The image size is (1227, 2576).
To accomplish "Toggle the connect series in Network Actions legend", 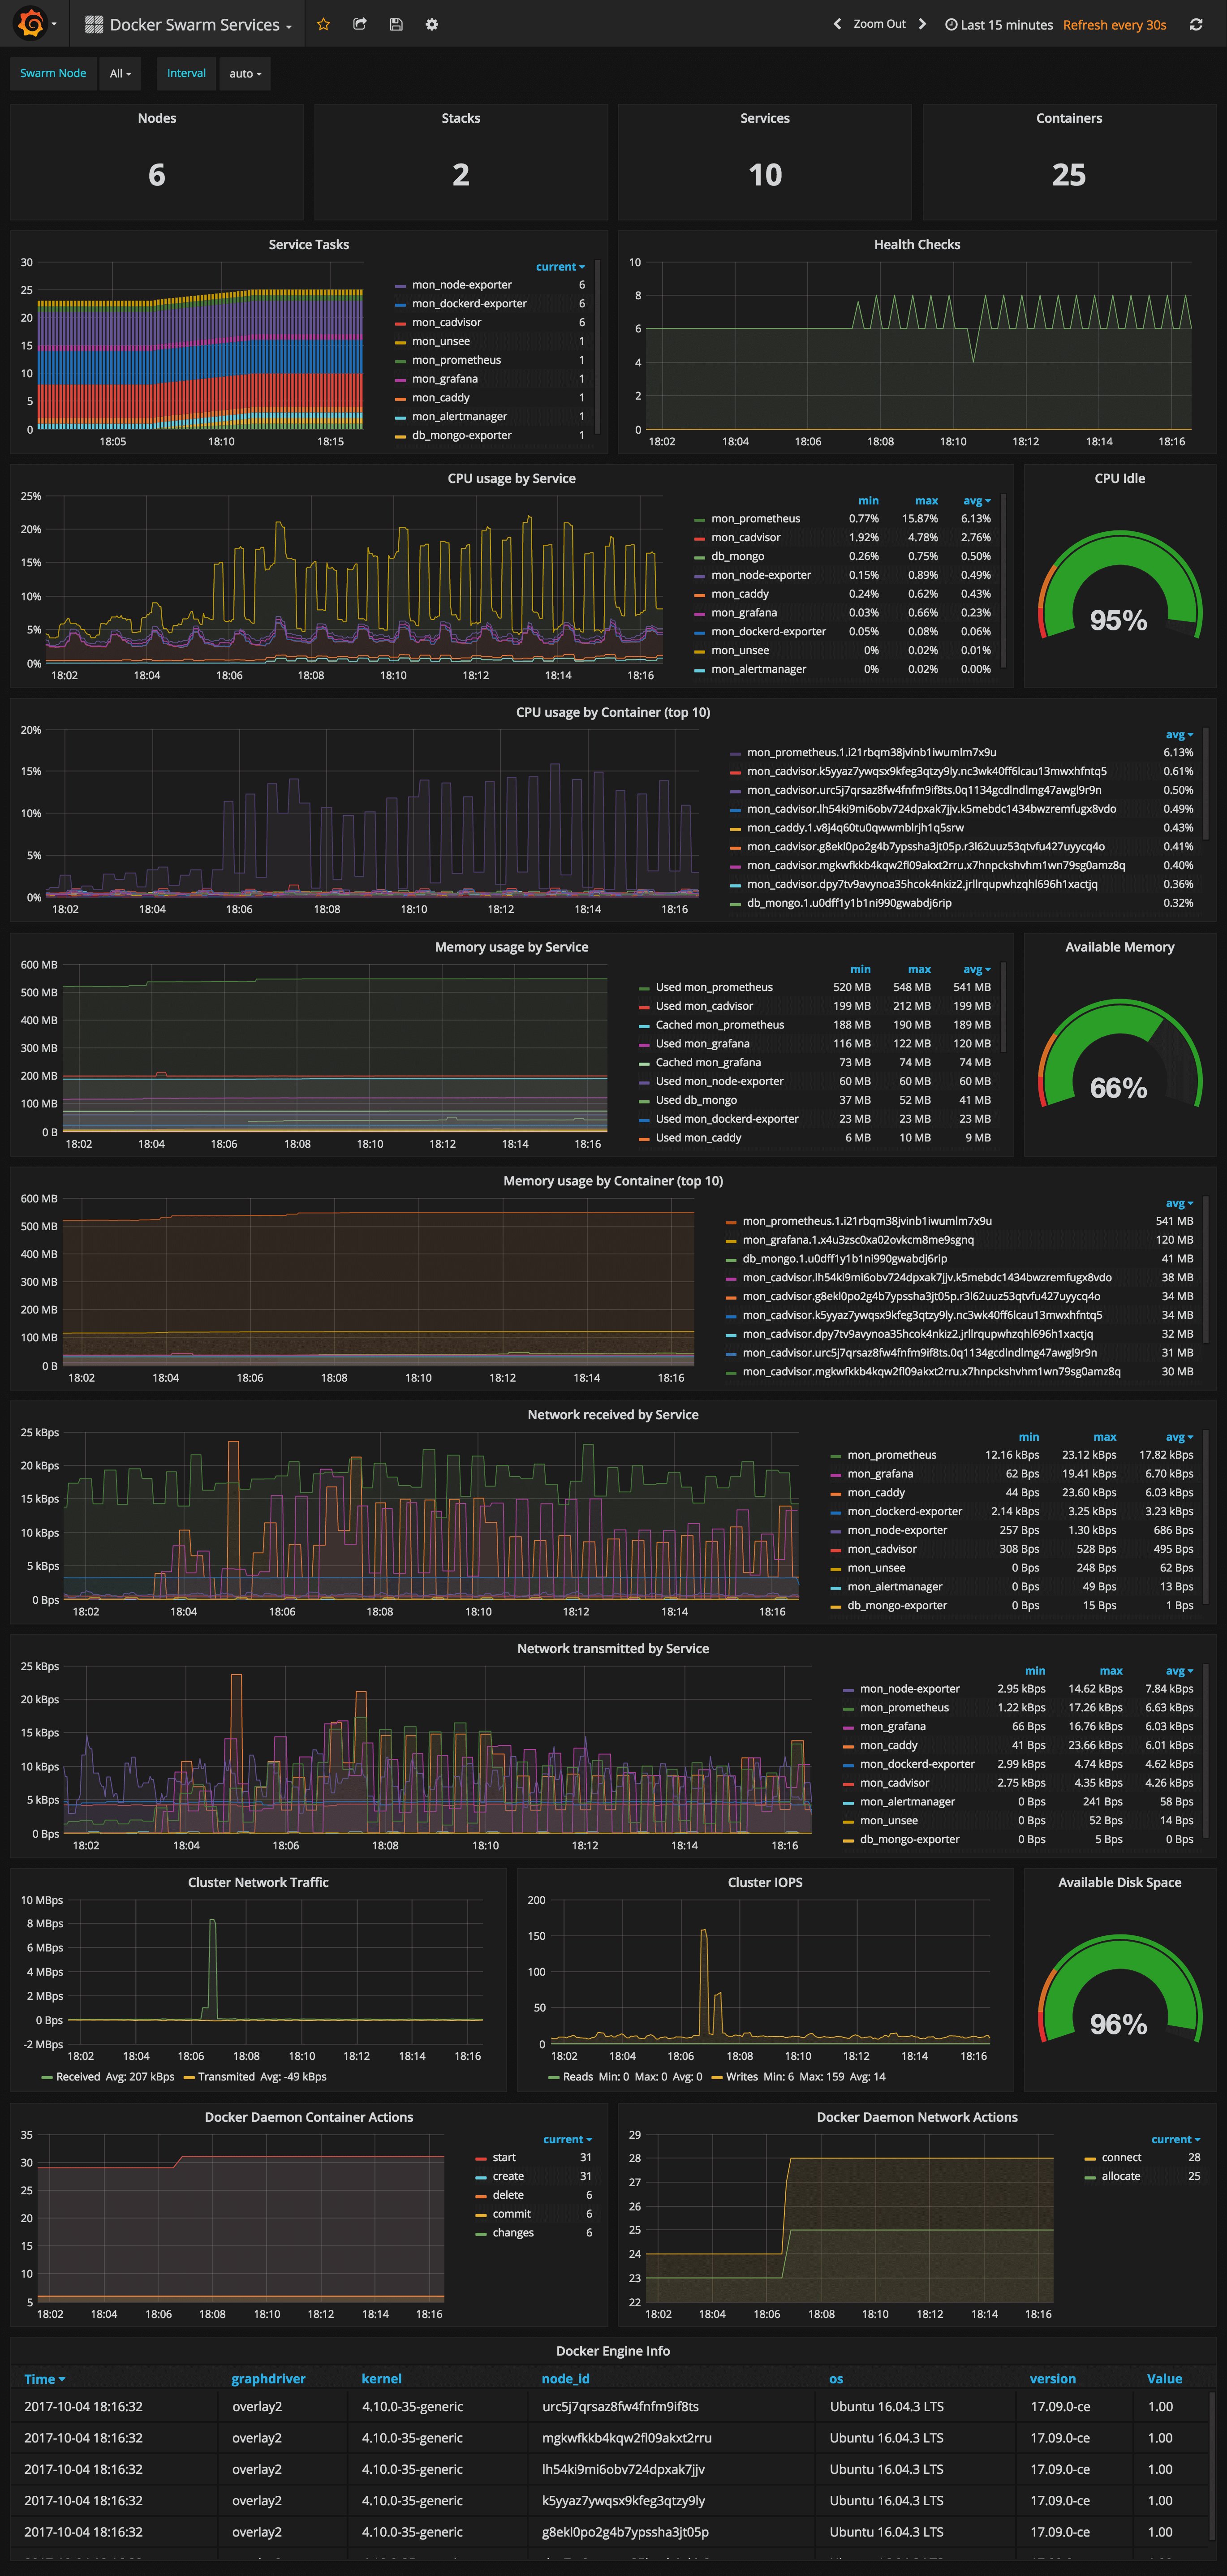I will (1121, 2157).
